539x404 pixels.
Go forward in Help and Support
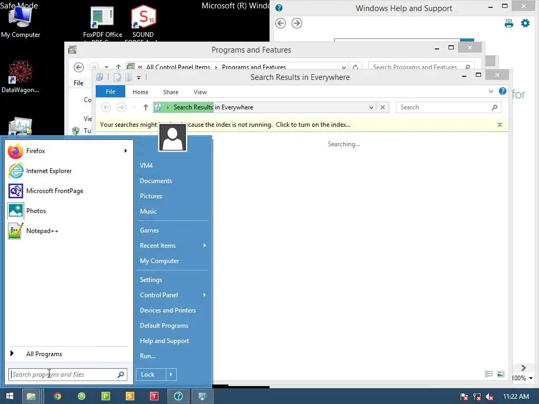tap(297, 23)
